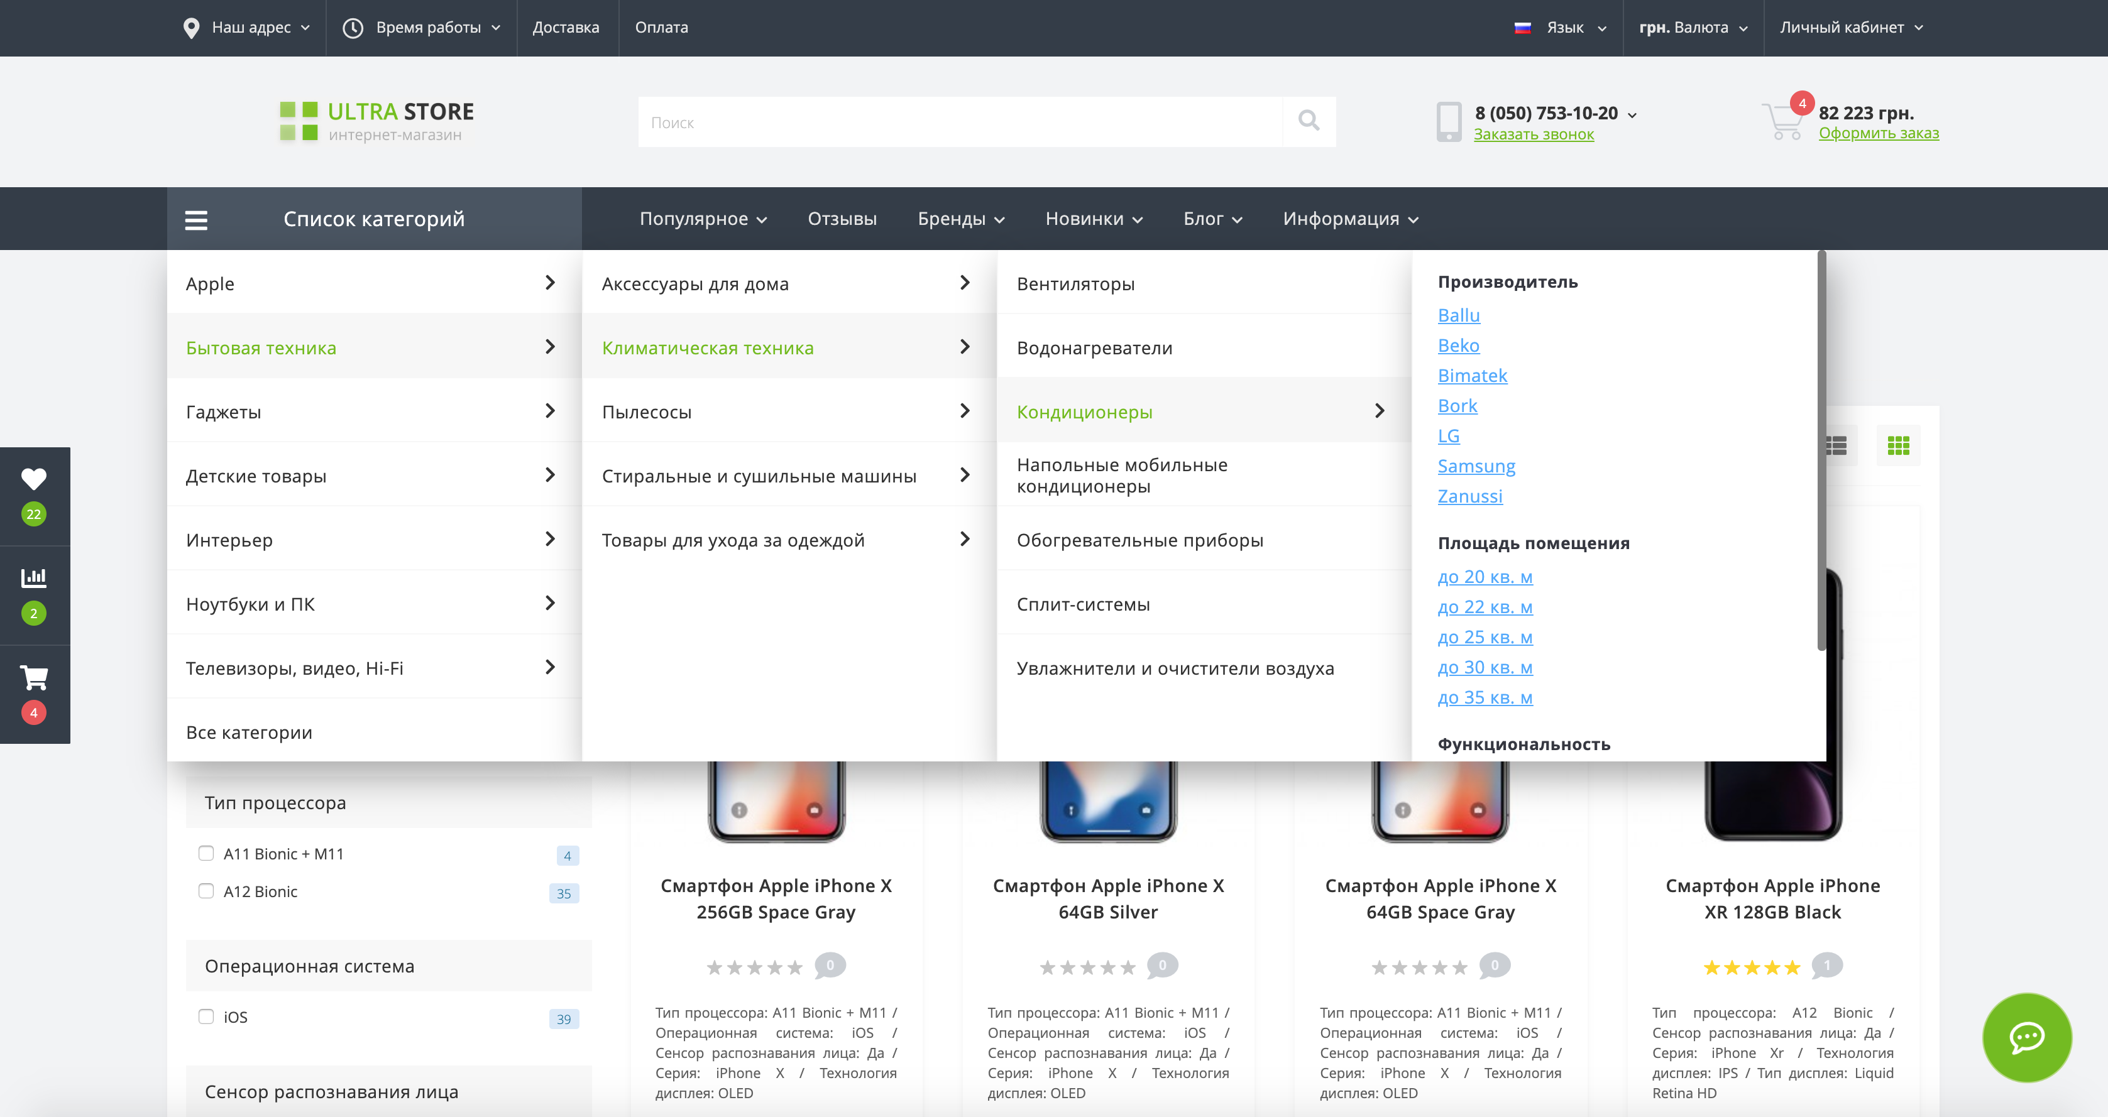Open the Информация menu
2108x1117 pixels.
click(x=1350, y=219)
